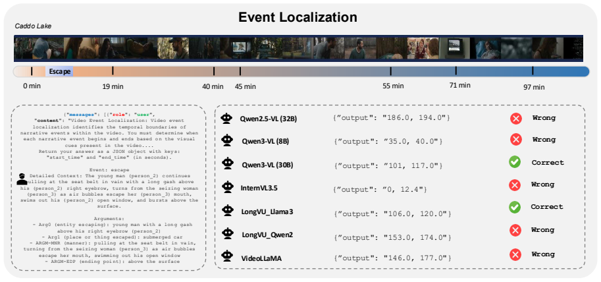This screenshot has height=282, width=601.
Task: Click the red X icon in Qwen3-VL (8B) row
Action: coord(516,140)
